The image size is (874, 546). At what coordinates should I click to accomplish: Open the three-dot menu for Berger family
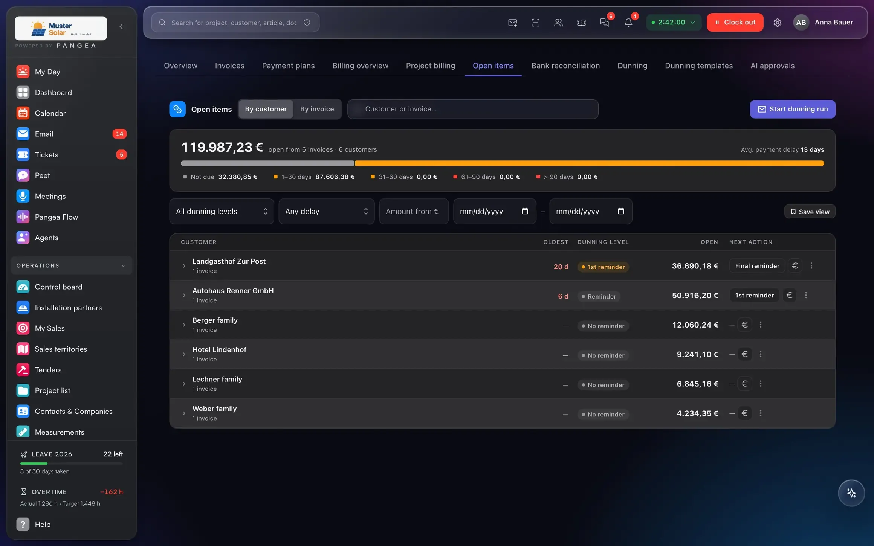pos(761,325)
